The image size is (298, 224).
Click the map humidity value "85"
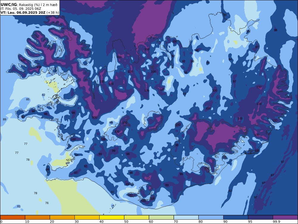(x=28, y=99)
